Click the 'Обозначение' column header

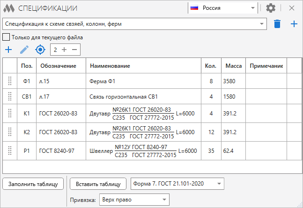click(61, 66)
